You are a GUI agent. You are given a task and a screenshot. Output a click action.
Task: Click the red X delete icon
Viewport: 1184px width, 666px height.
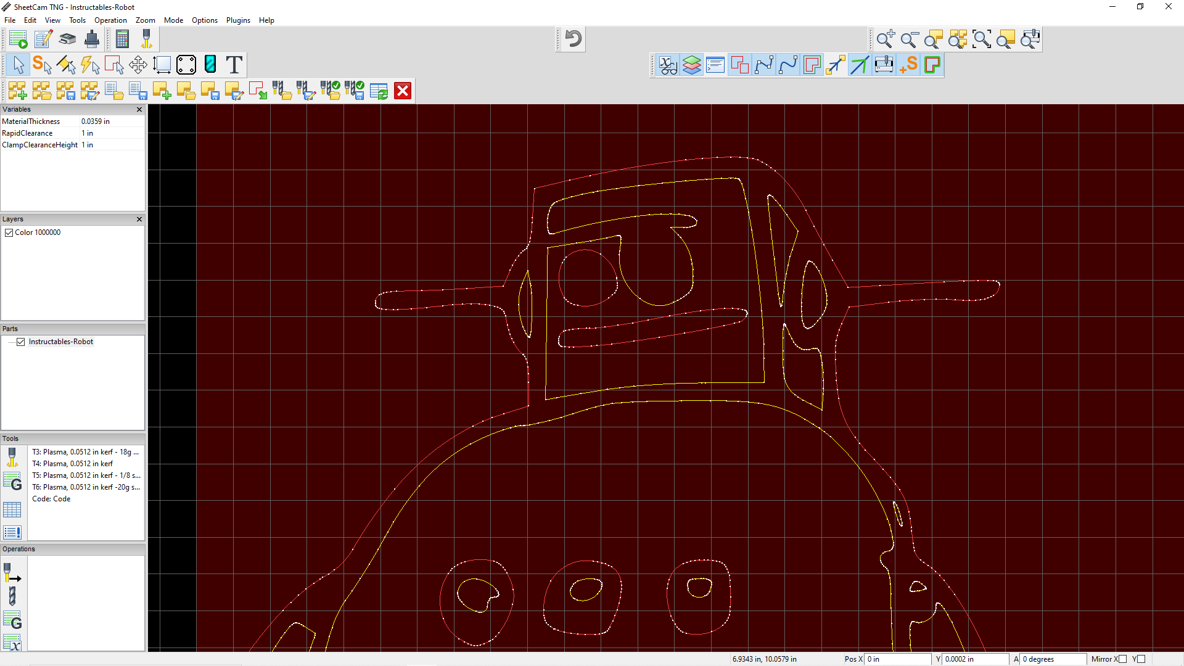click(403, 91)
